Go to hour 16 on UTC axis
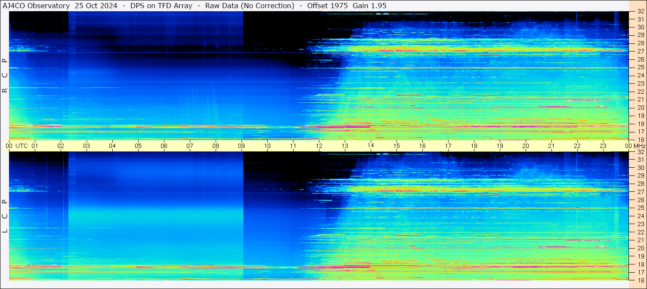The image size is (647, 289). pos(422,146)
